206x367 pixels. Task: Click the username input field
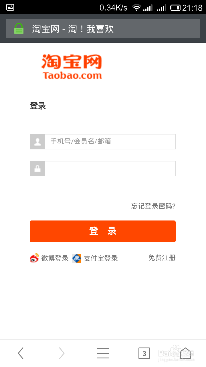(110, 141)
